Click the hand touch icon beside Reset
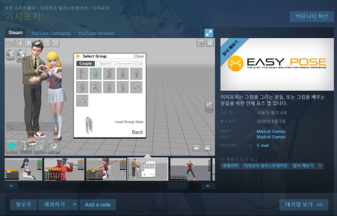The height and width of the screenshot is (216, 337). (21, 55)
